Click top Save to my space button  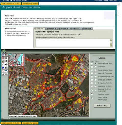tap(30, 4)
